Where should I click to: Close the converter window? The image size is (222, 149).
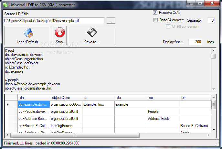click(x=212, y=4)
